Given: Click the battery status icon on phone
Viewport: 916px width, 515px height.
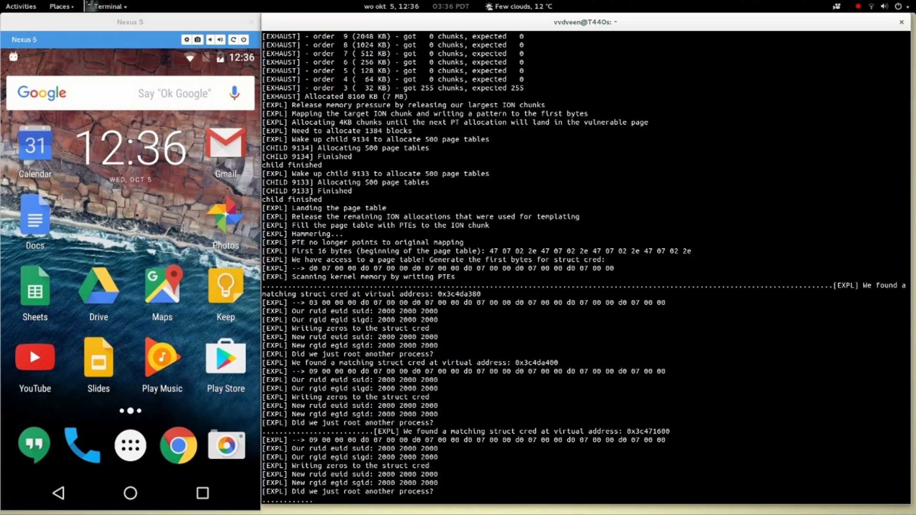Looking at the screenshot, I should coord(220,58).
